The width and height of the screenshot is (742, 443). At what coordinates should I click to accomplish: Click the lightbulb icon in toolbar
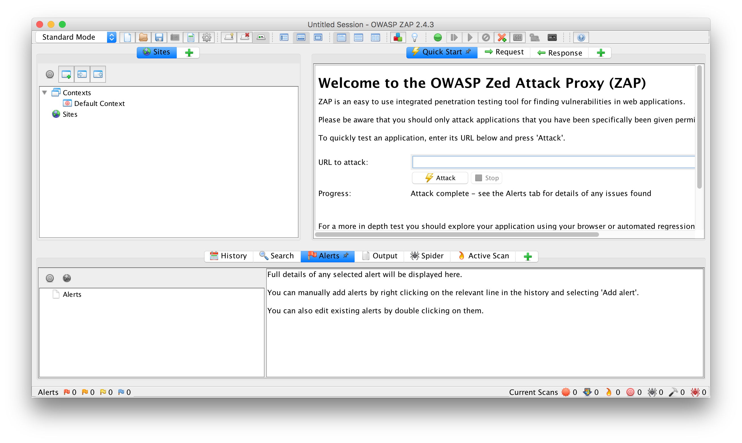point(414,37)
